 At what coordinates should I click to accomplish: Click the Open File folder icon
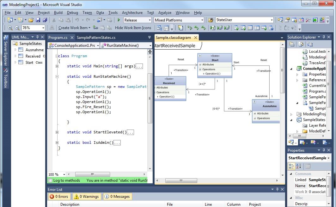point(31,20)
